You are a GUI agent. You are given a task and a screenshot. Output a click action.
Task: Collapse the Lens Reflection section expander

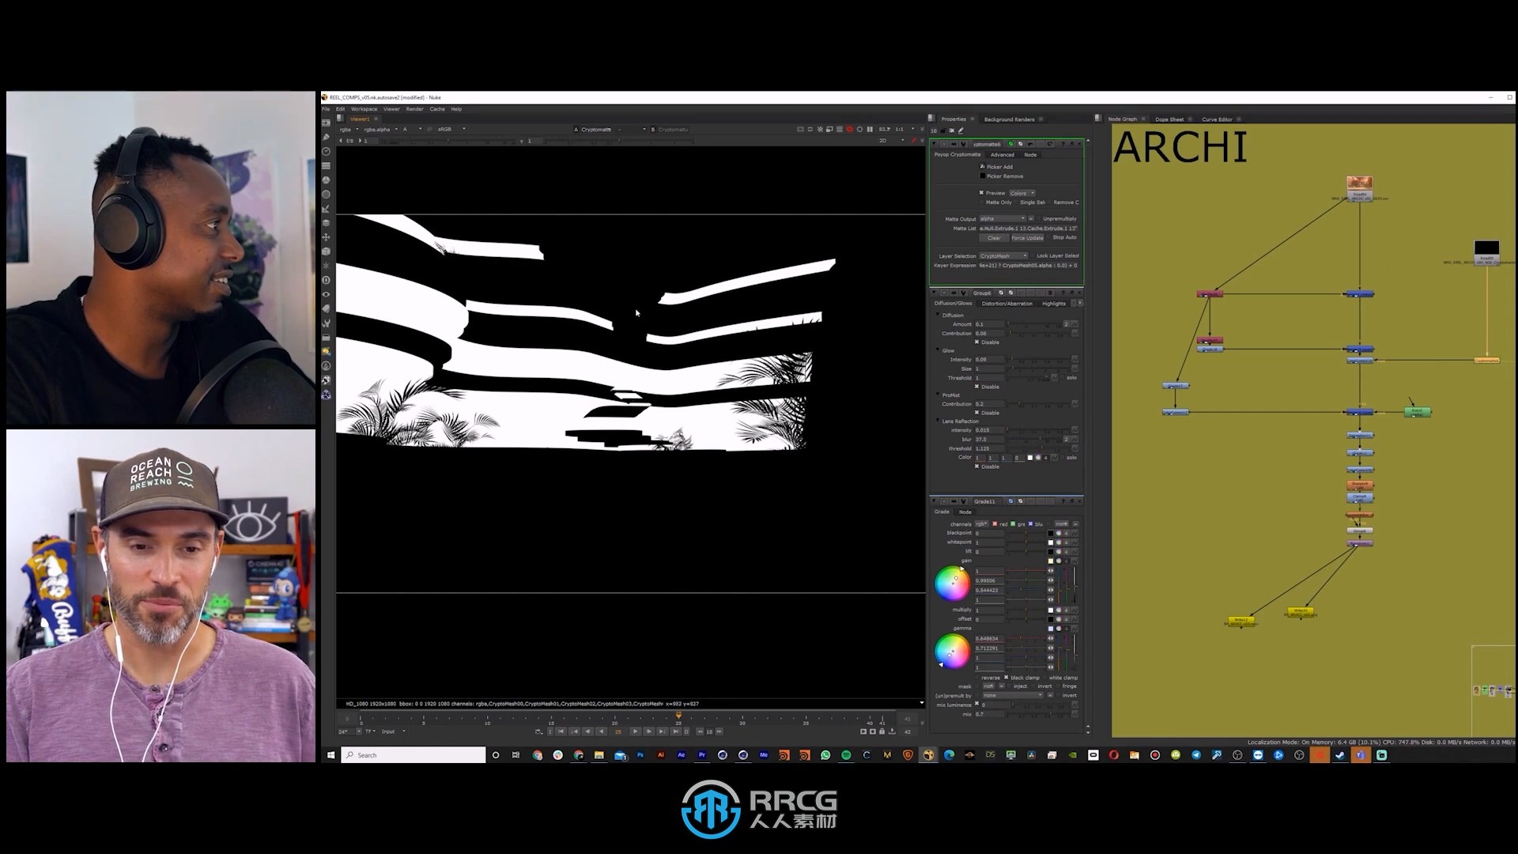coord(938,421)
